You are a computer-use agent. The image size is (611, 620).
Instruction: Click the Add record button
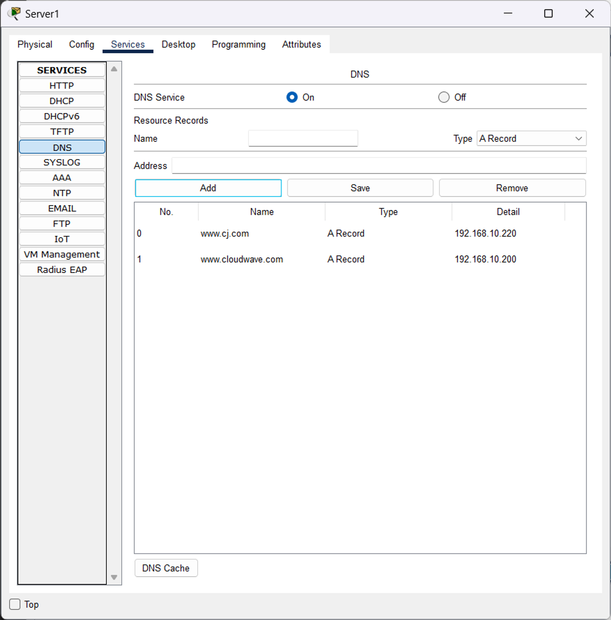(208, 188)
